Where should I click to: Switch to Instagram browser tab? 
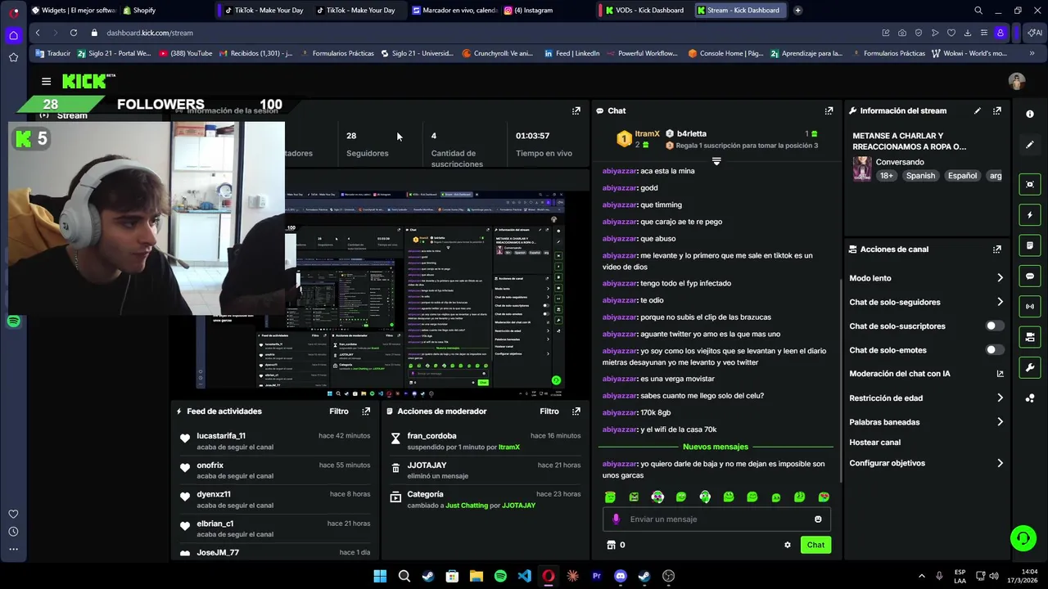528,11
